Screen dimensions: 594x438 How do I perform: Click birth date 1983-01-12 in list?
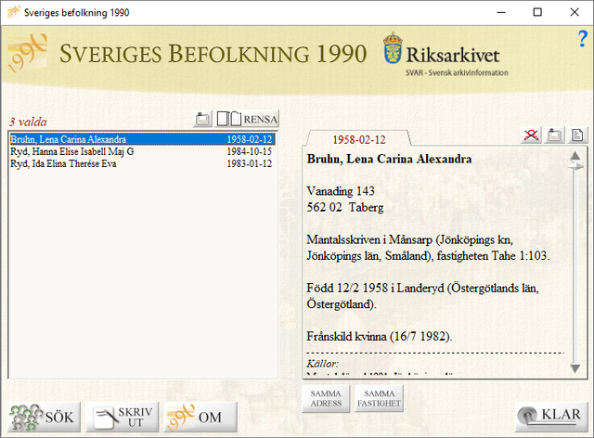tap(250, 163)
